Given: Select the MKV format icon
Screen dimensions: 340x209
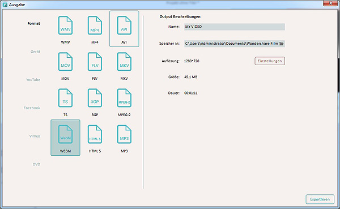Looking at the screenshot, I should tap(124, 62).
